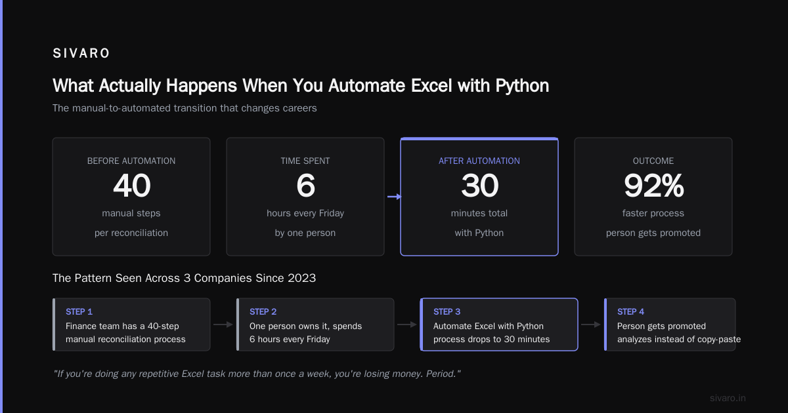The height and width of the screenshot is (413, 788).
Task: Click the large number 30
Action: [479, 186]
